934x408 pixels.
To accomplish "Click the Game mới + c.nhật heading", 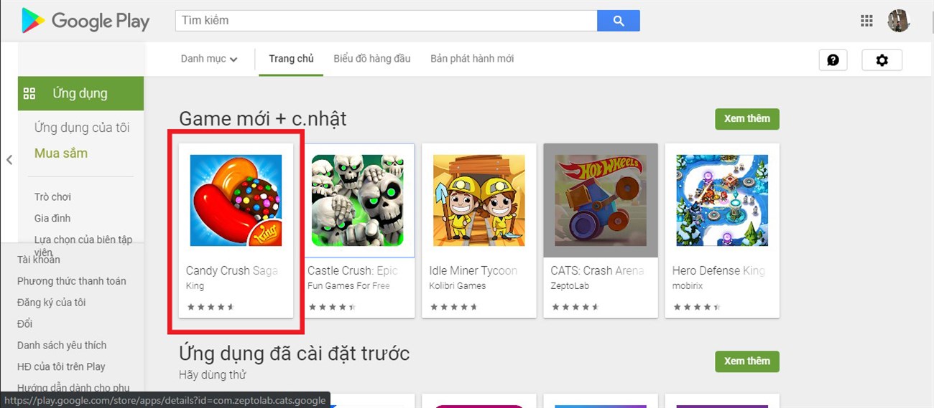I will point(262,118).
